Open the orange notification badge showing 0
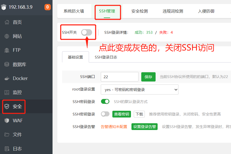Screen dimensions: 231x154 (48, 7)
